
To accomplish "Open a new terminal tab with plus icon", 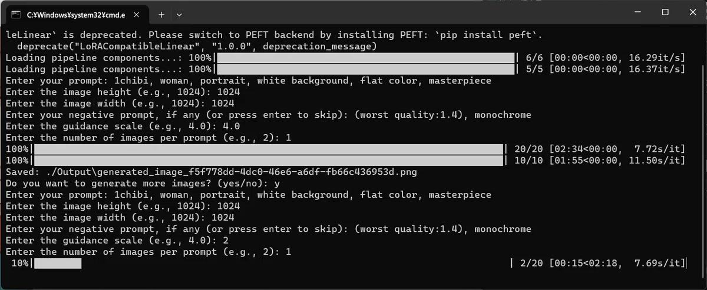I will [x=161, y=14].
